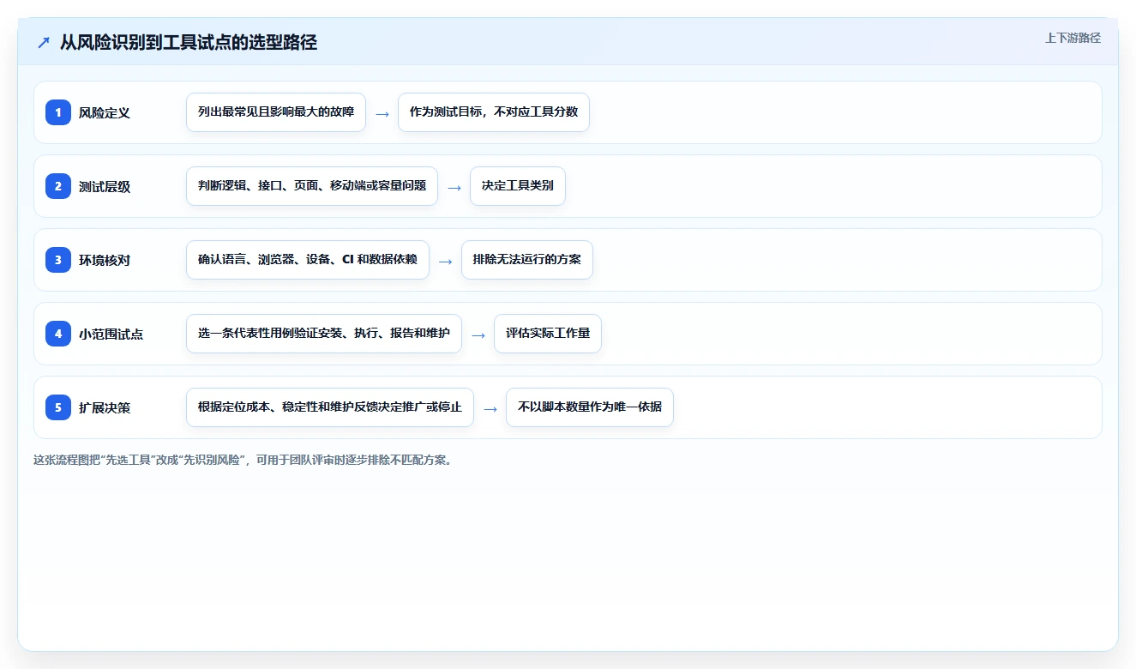This screenshot has width=1136, height=669.
Task: Click the 上下游路径 label in the header
Action: coord(1073,39)
